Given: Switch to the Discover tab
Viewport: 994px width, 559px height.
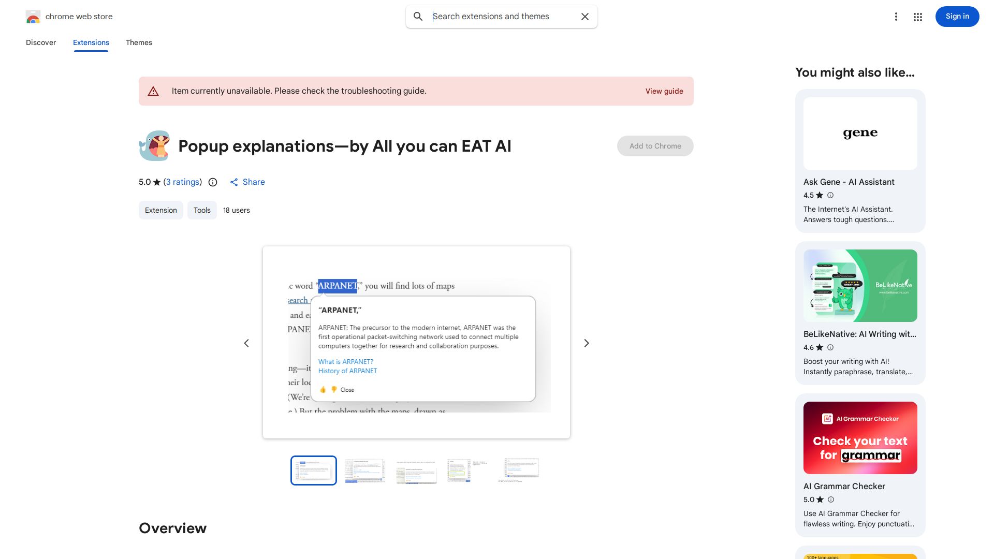Looking at the screenshot, I should (41, 42).
